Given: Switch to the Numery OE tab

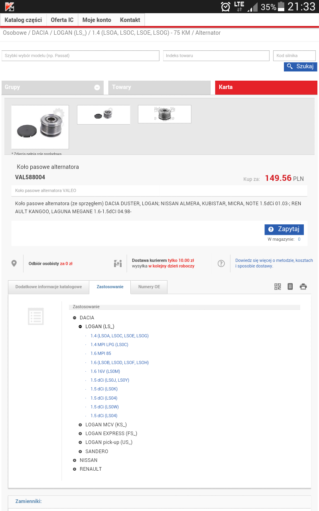Looking at the screenshot, I should click(x=149, y=287).
